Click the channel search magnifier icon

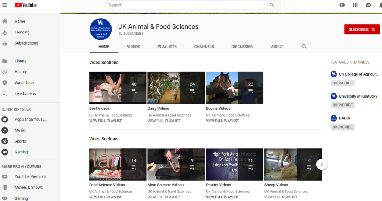304,47
